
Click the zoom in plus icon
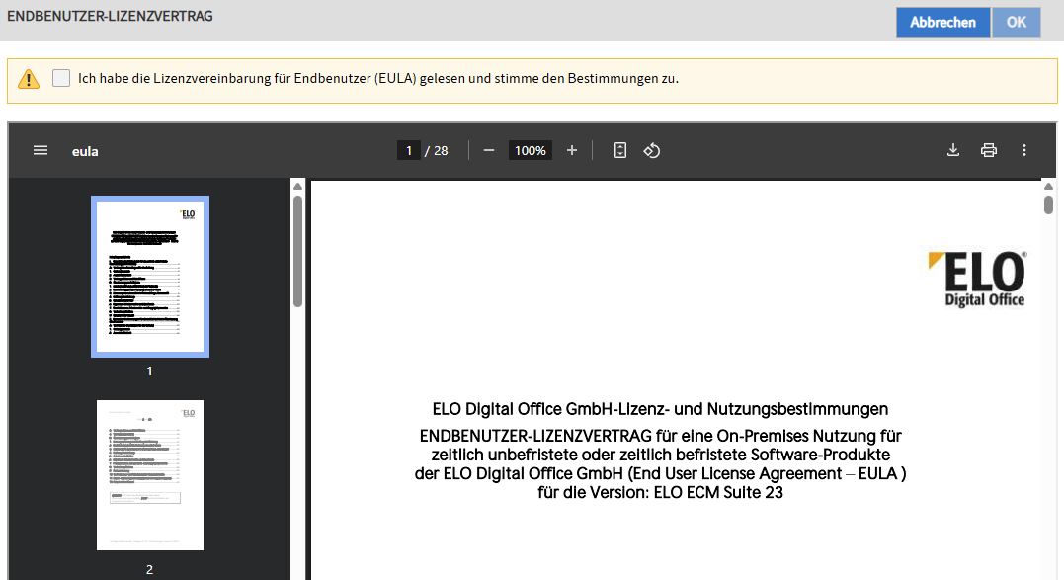coord(572,150)
